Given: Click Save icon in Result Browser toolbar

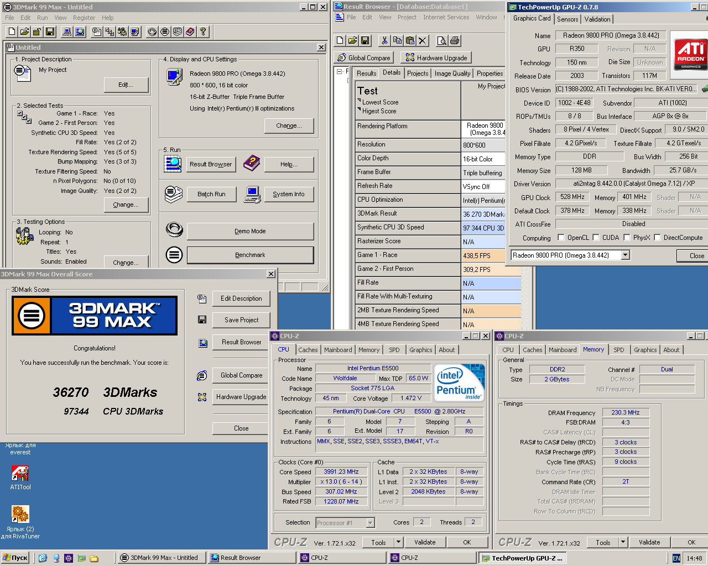Looking at the screenshot, I should (365, 40).
